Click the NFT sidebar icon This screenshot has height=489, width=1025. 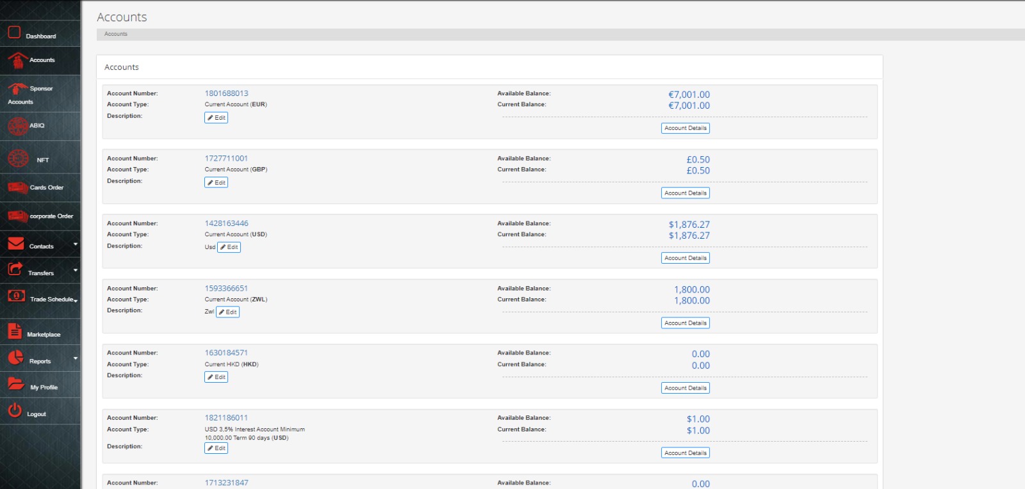[x=17, y=157]
